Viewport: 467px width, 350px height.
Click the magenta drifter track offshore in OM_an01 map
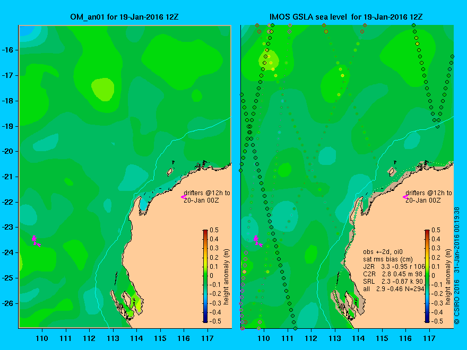tap(36, 241)
